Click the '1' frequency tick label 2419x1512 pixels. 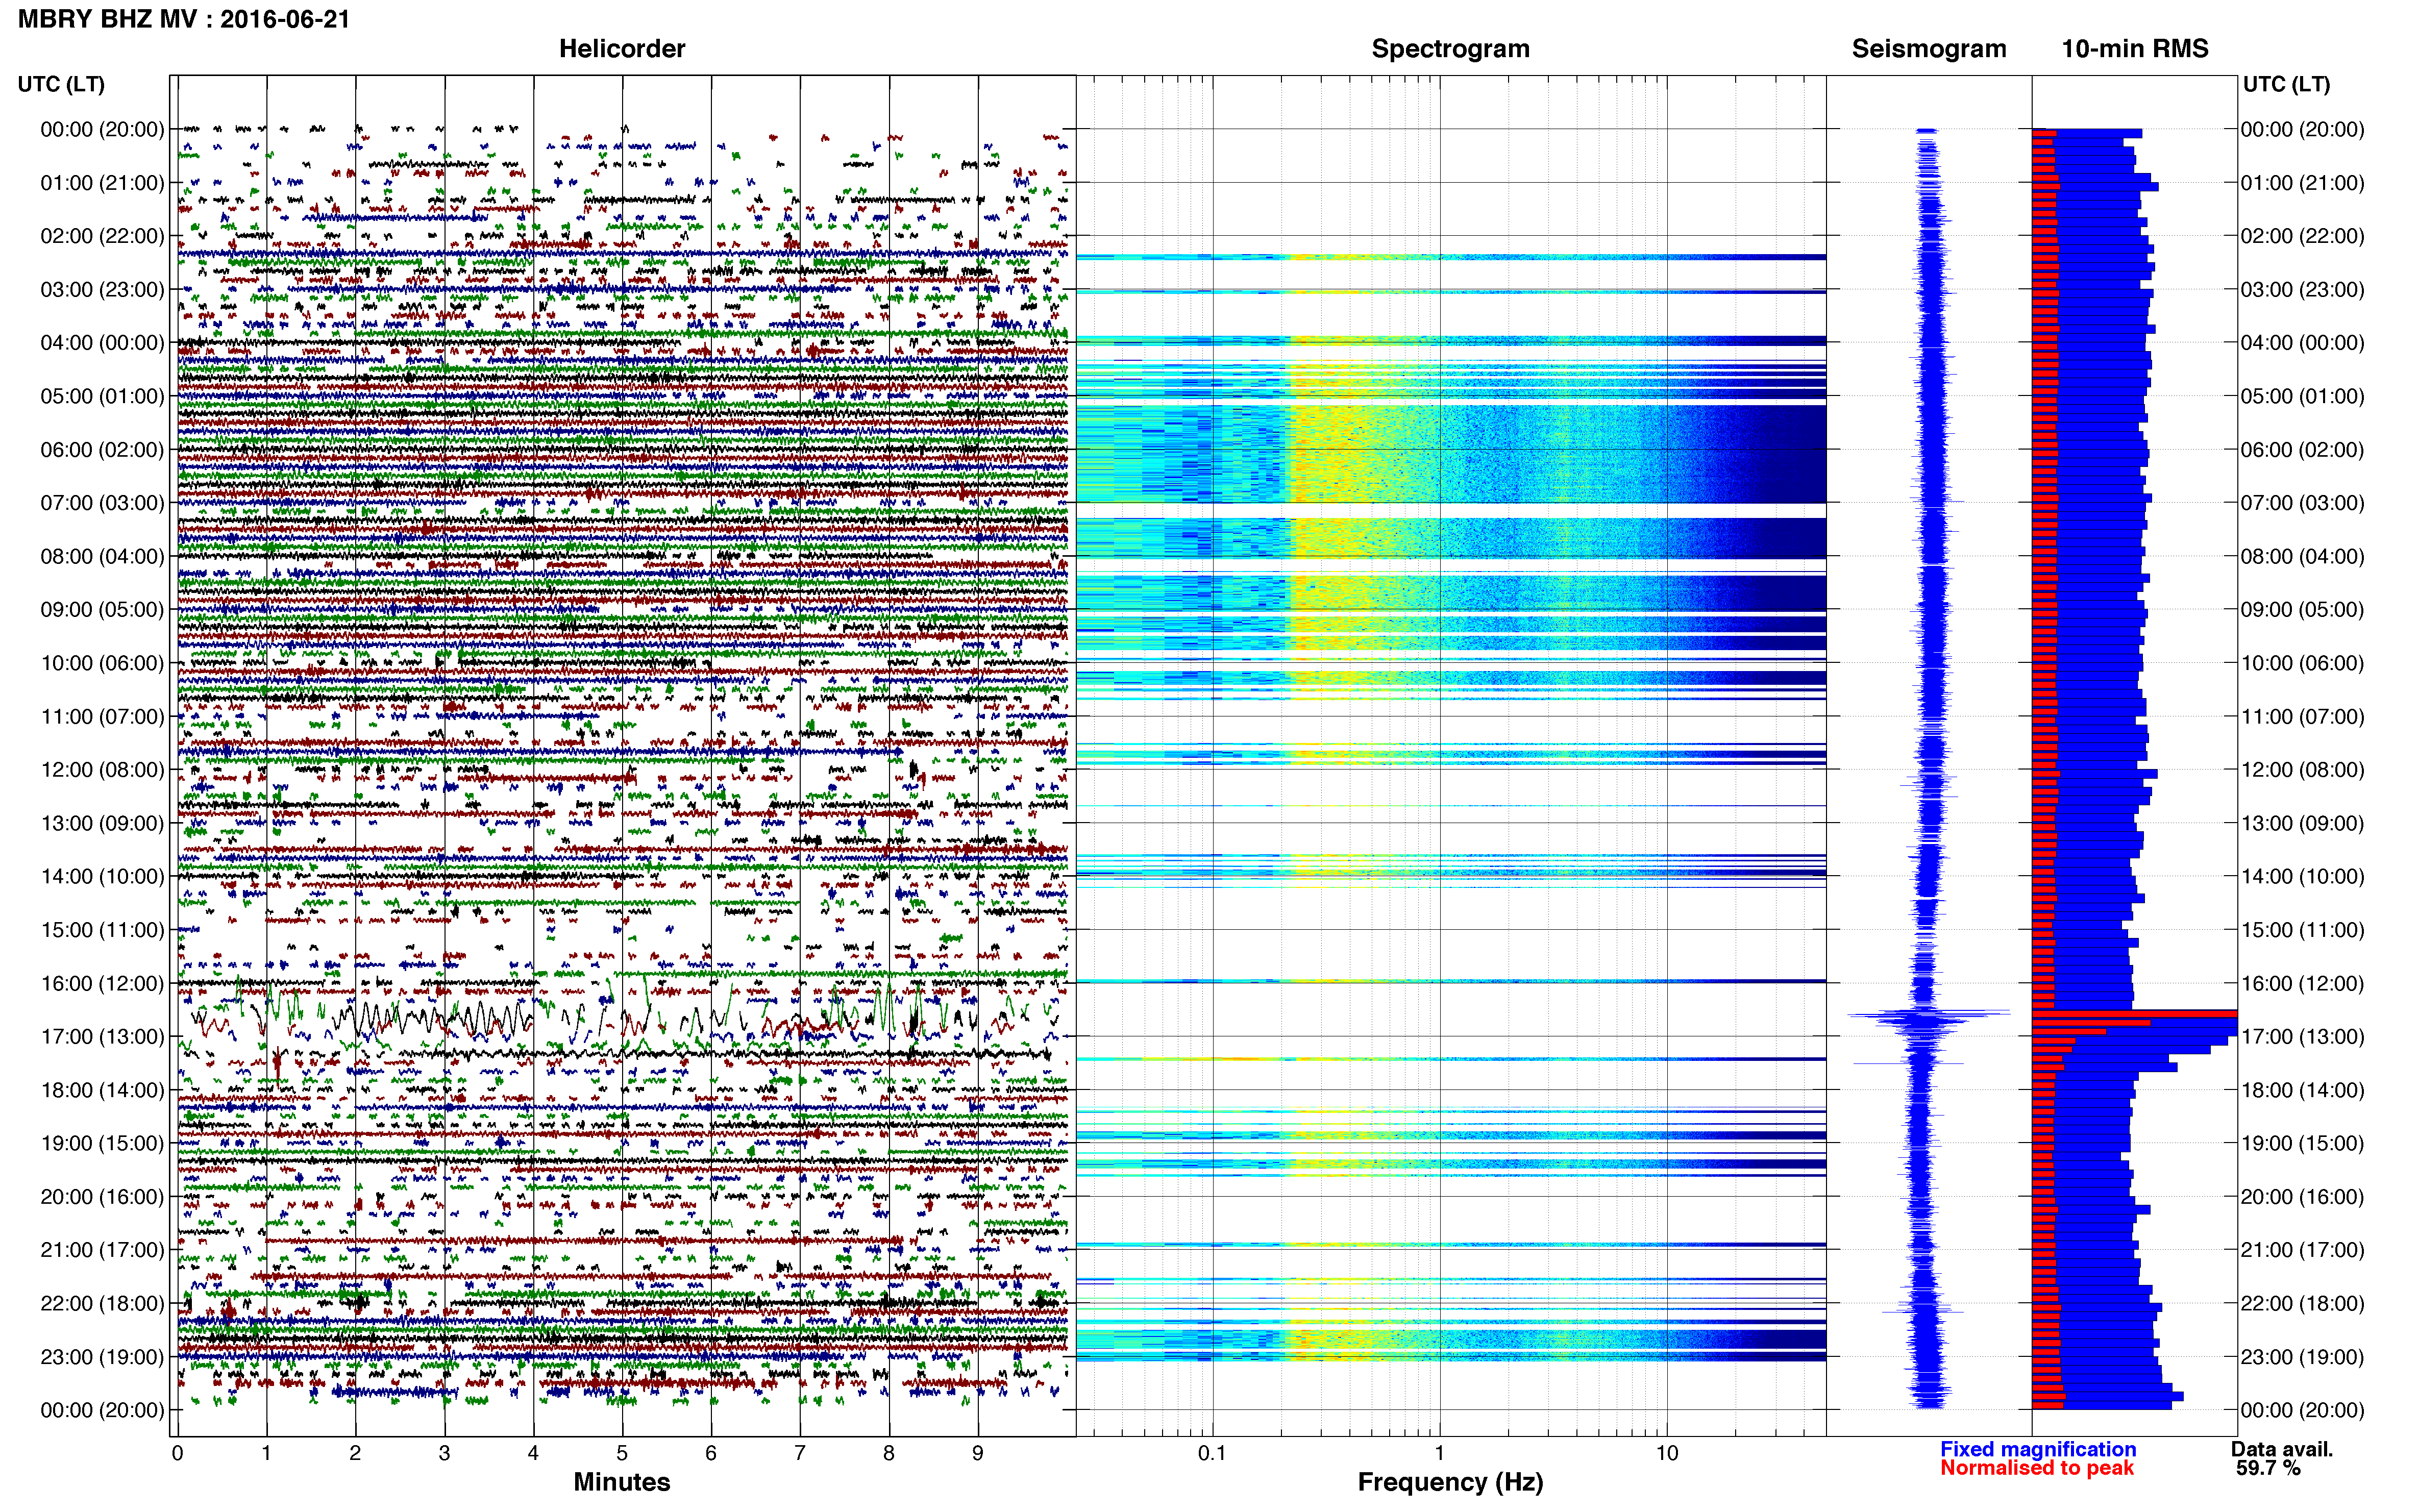point(1439,1453)
